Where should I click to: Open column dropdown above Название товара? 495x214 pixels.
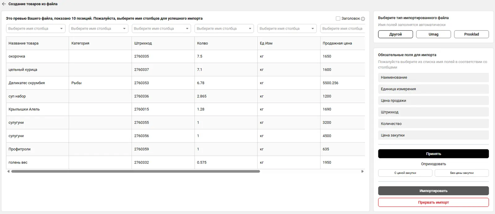[x=36, y=28]
